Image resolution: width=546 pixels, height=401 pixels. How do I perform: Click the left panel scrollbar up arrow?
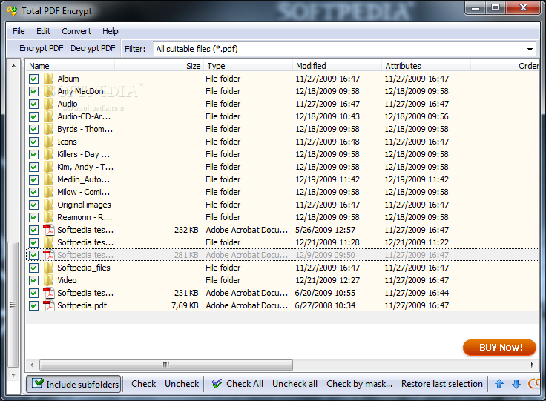tap(13, 66)
